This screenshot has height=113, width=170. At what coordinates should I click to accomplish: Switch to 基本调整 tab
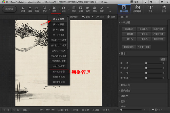pyautogui.click(x=124, y=9)
